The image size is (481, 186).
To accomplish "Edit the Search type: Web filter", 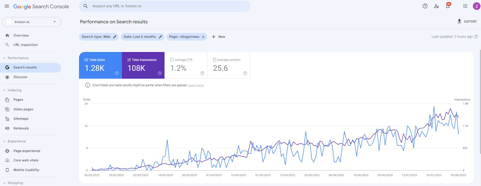I will point(114,37).
